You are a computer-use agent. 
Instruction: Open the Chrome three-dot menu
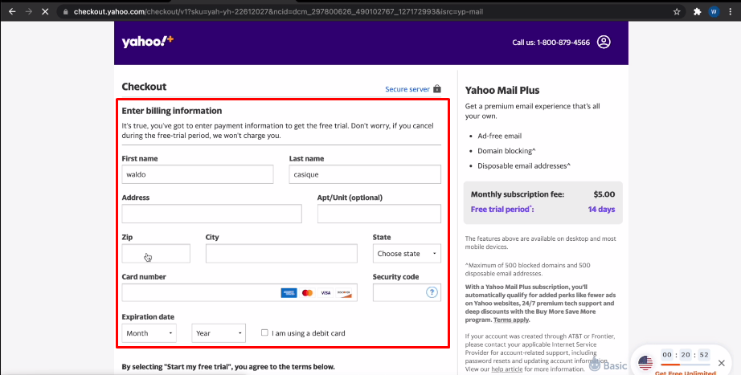[x=731, y=12]
